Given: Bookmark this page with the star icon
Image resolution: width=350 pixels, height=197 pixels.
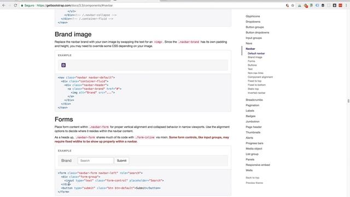Looking at the screenshot, I should pos(293,5).
